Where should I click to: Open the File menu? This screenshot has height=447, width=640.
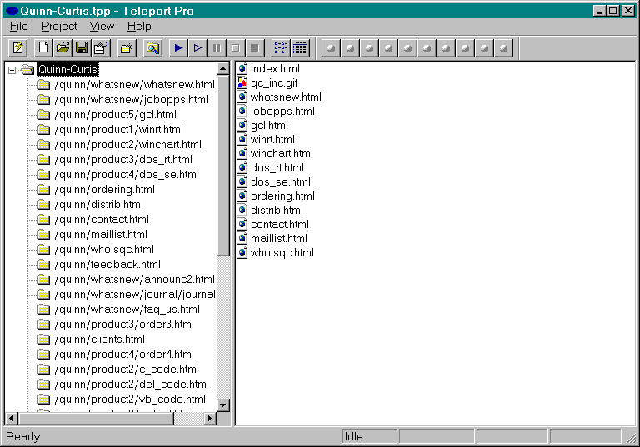coord(19,26)
